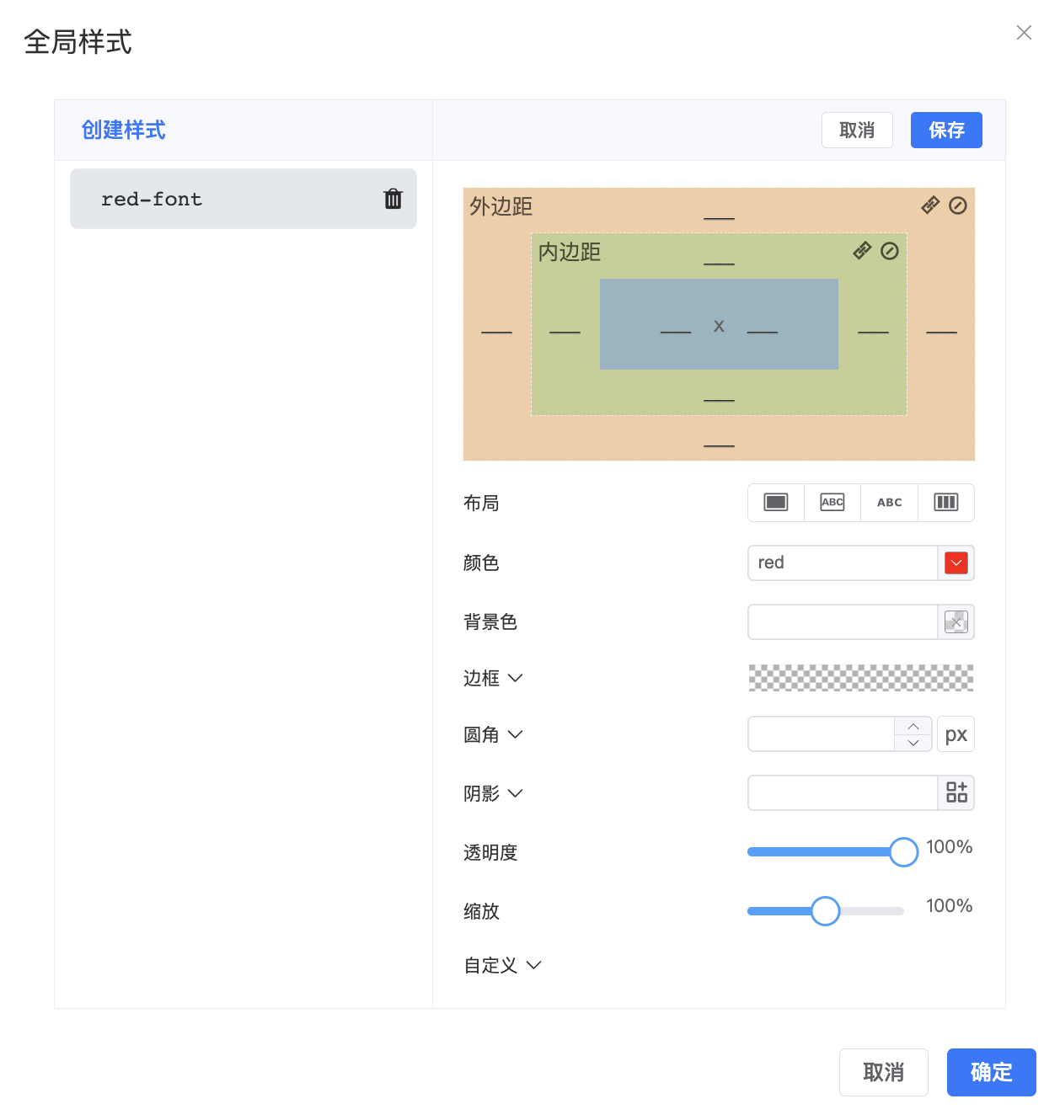Delete the red-font style with trash icon
Viewport: 1060px width, 1120px height.
pyautogui.click(x=393, y=199)
